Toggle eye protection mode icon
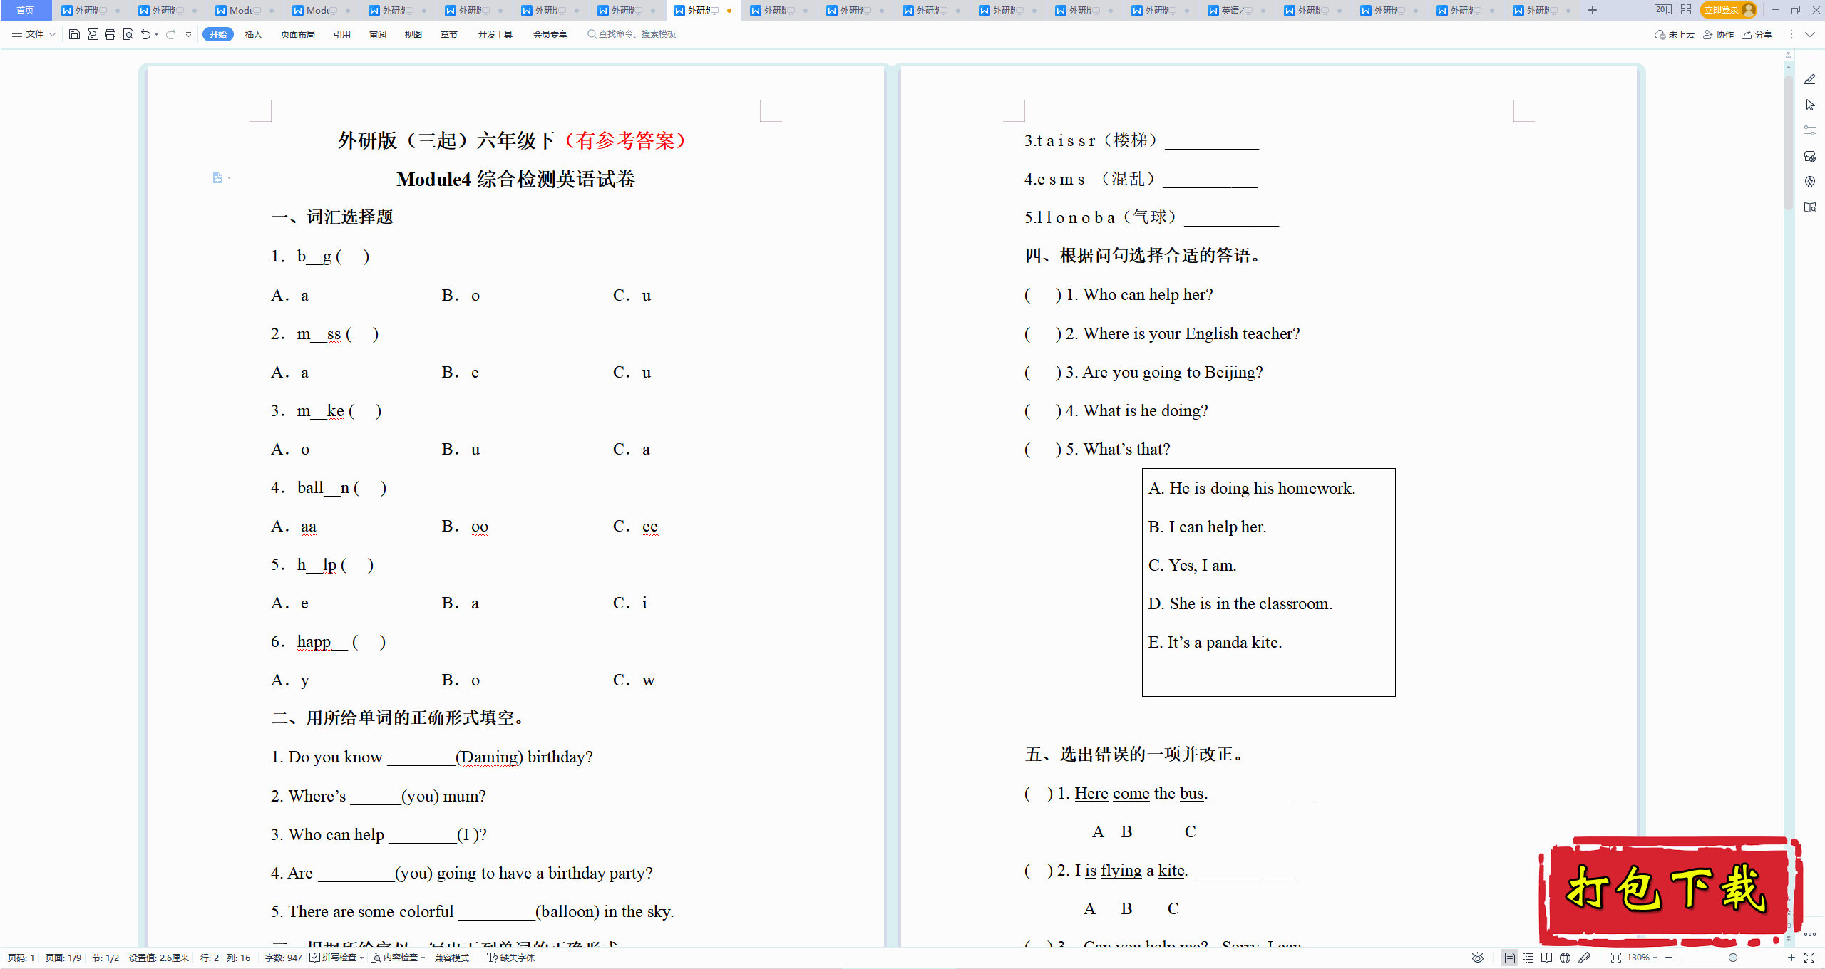The height and width of the screenshot is (969, 1825). (x=1478, y=958)
